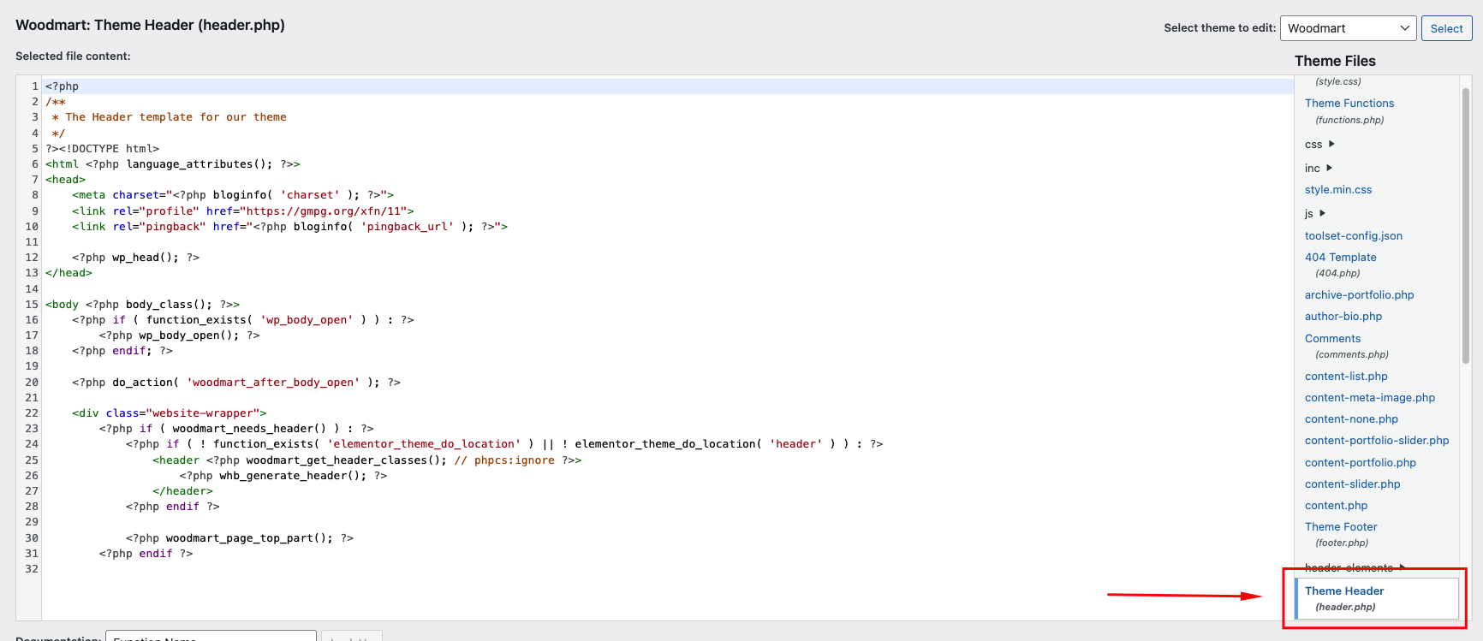Image resolution: width=1483 pixels, height=641 pixels.
Task: Click the wp_body_open() call on line 17
Action: pyautogui.click(x=179, y=335)
